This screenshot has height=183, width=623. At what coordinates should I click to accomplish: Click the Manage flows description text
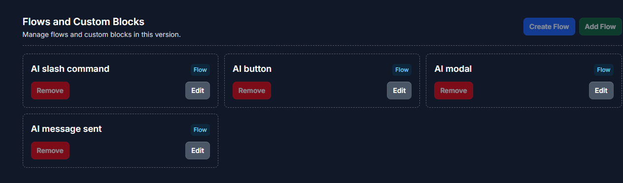click(x=102, y=35)
